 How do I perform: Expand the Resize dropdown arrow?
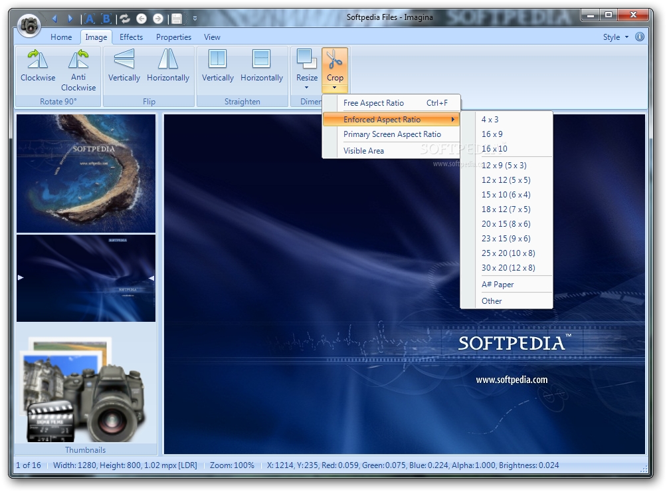tap(307, 88)
